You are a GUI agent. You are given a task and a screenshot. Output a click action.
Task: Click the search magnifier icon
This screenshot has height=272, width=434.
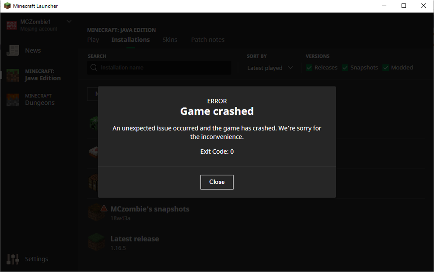pos(94,68)
